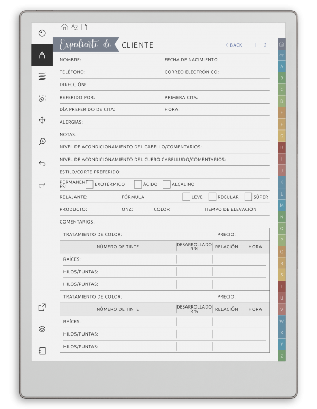Check the Ácido checkbox

pos(138,184)
